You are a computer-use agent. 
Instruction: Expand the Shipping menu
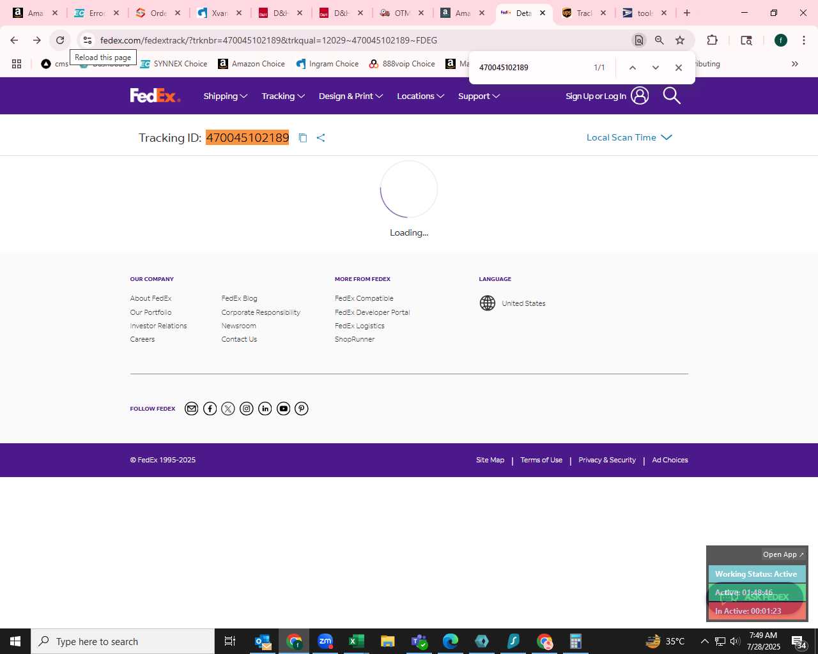(x=225, y=96)
